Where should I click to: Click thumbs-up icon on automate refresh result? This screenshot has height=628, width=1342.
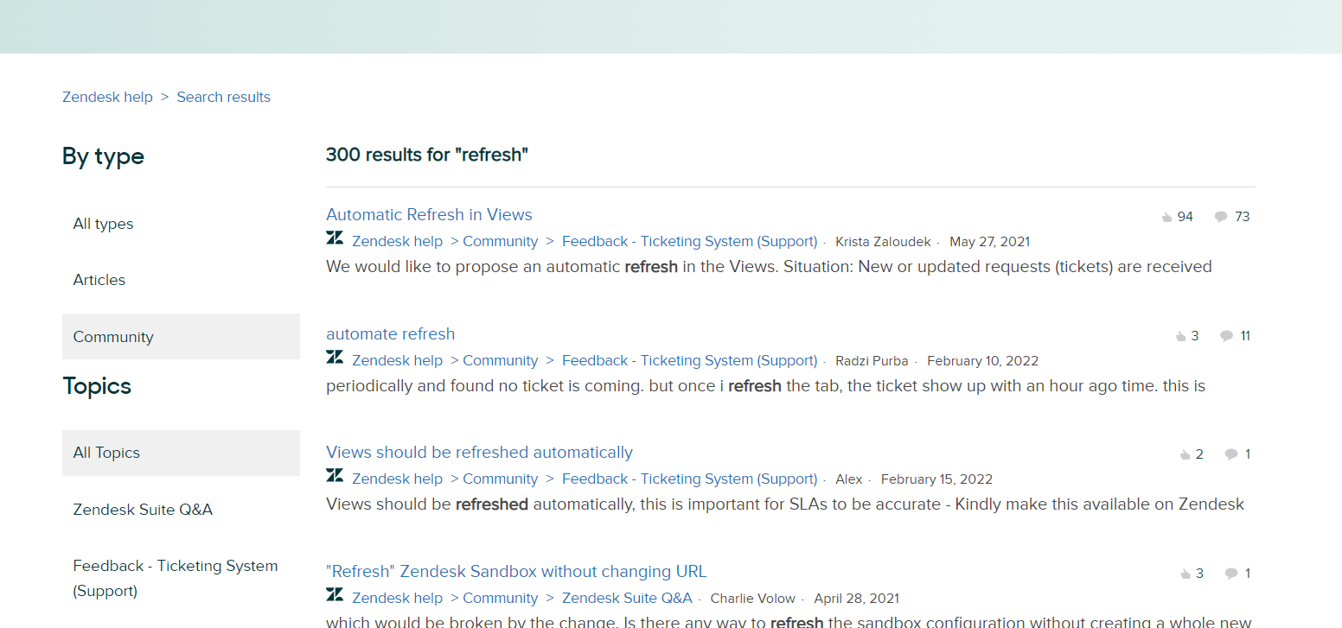coord(1180,336)
